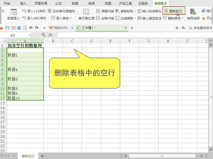The width and height of the screenshot is (213, 159).
Task: Click the export to PDF icon
Action: click(x=13, y=28)
